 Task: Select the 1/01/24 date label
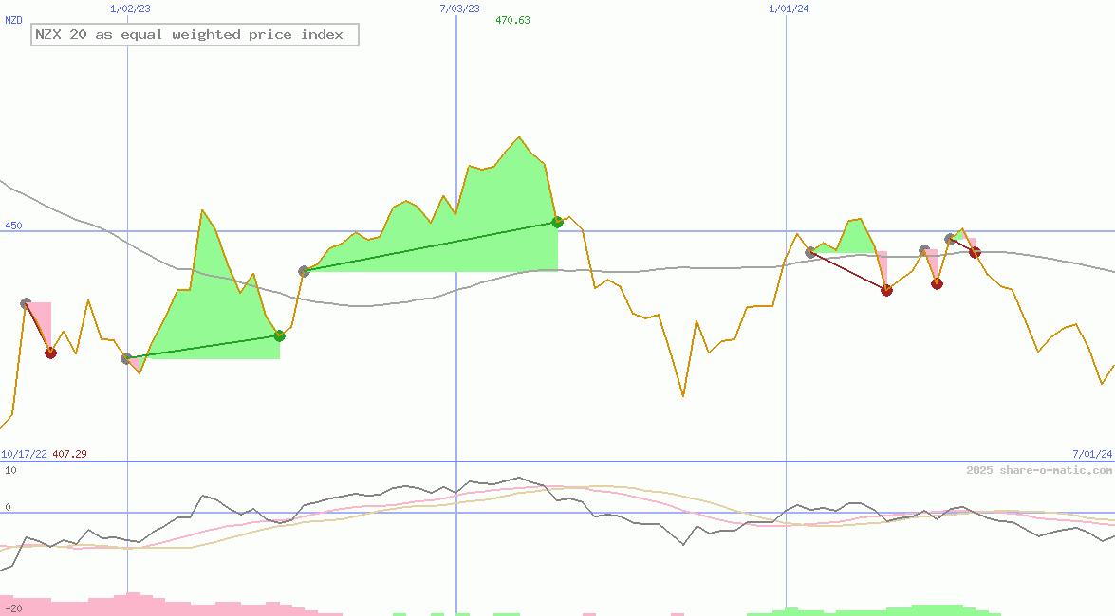pyautogui.click(x=789, y=9)
